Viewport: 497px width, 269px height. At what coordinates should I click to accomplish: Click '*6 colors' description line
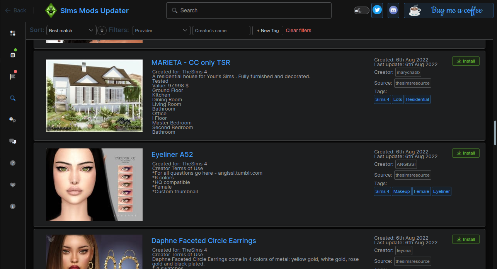(163, 178)
